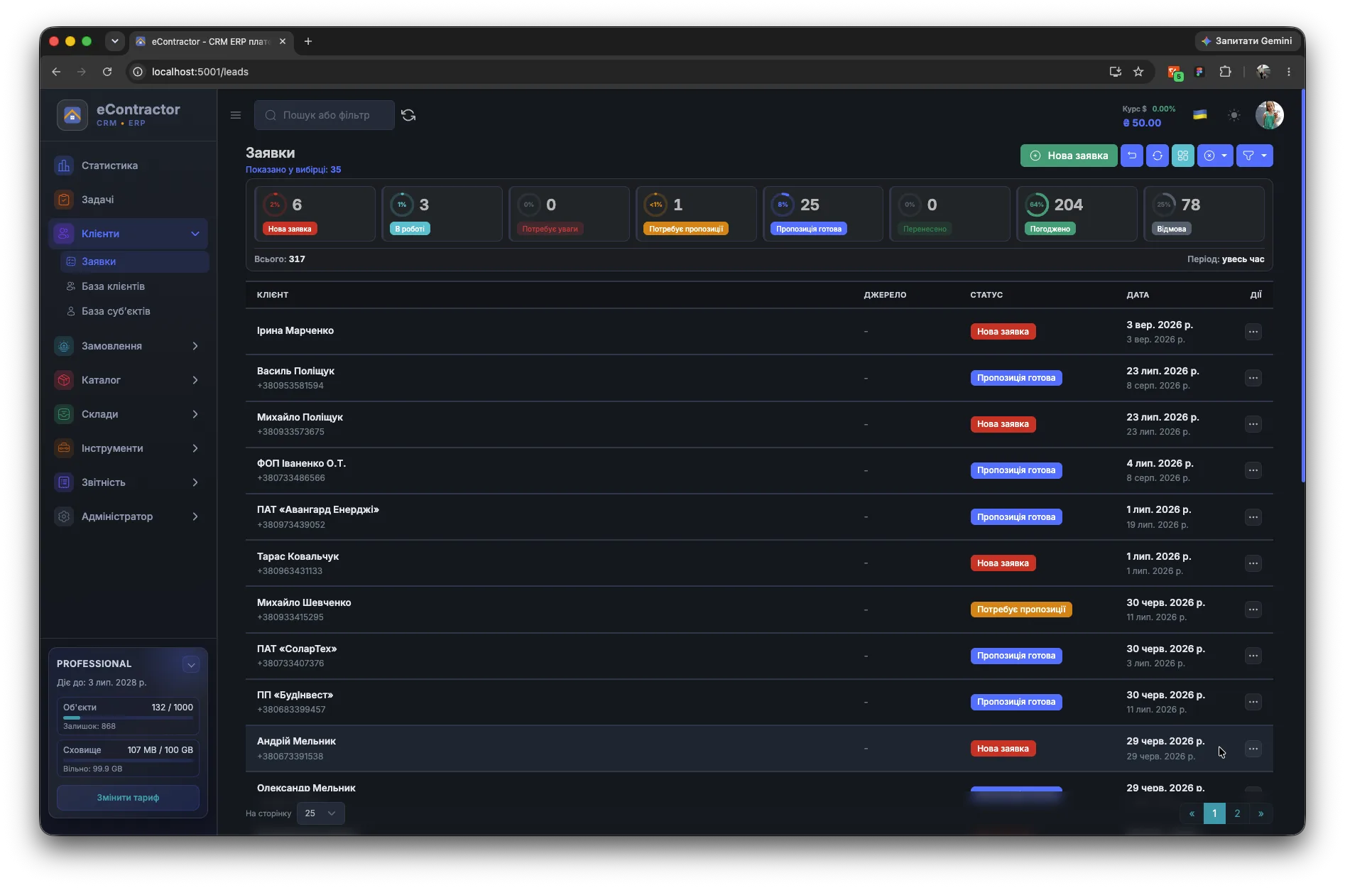Open the browser extensions puzzle icon

[1225, 72]
